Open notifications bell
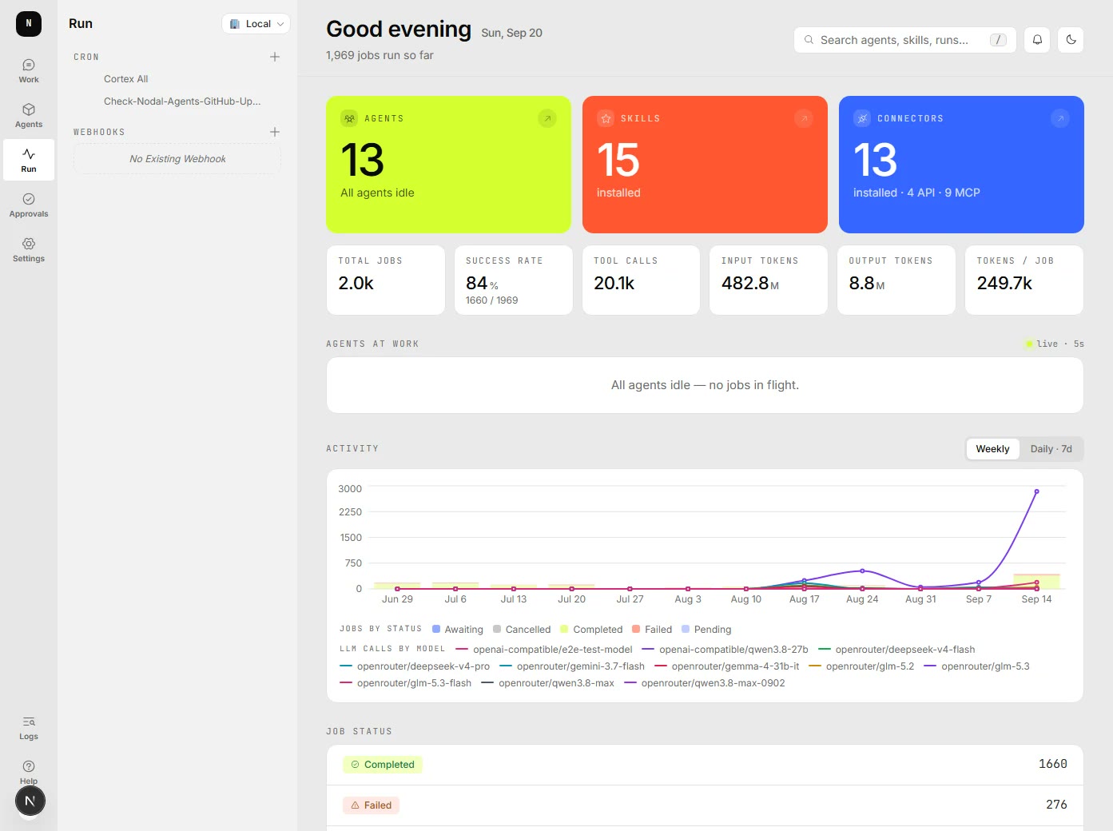The width and height of the screenshot is (1113, 831). 1037,40
